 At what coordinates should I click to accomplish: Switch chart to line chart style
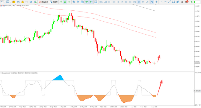[69, 2]
